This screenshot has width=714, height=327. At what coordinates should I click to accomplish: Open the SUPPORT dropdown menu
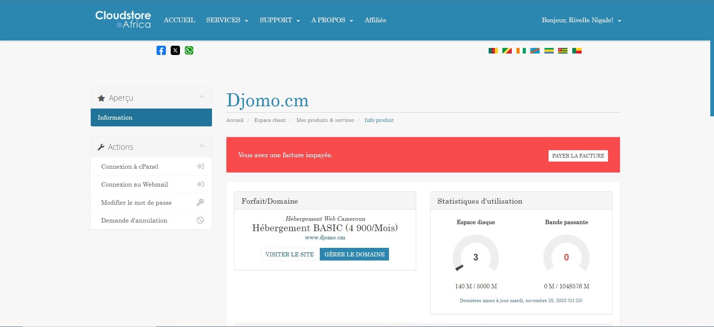tap(280, 20)
